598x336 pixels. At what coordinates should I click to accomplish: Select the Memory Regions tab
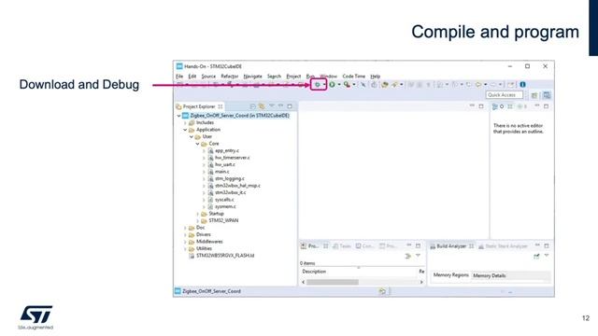[x=450, y=274]
